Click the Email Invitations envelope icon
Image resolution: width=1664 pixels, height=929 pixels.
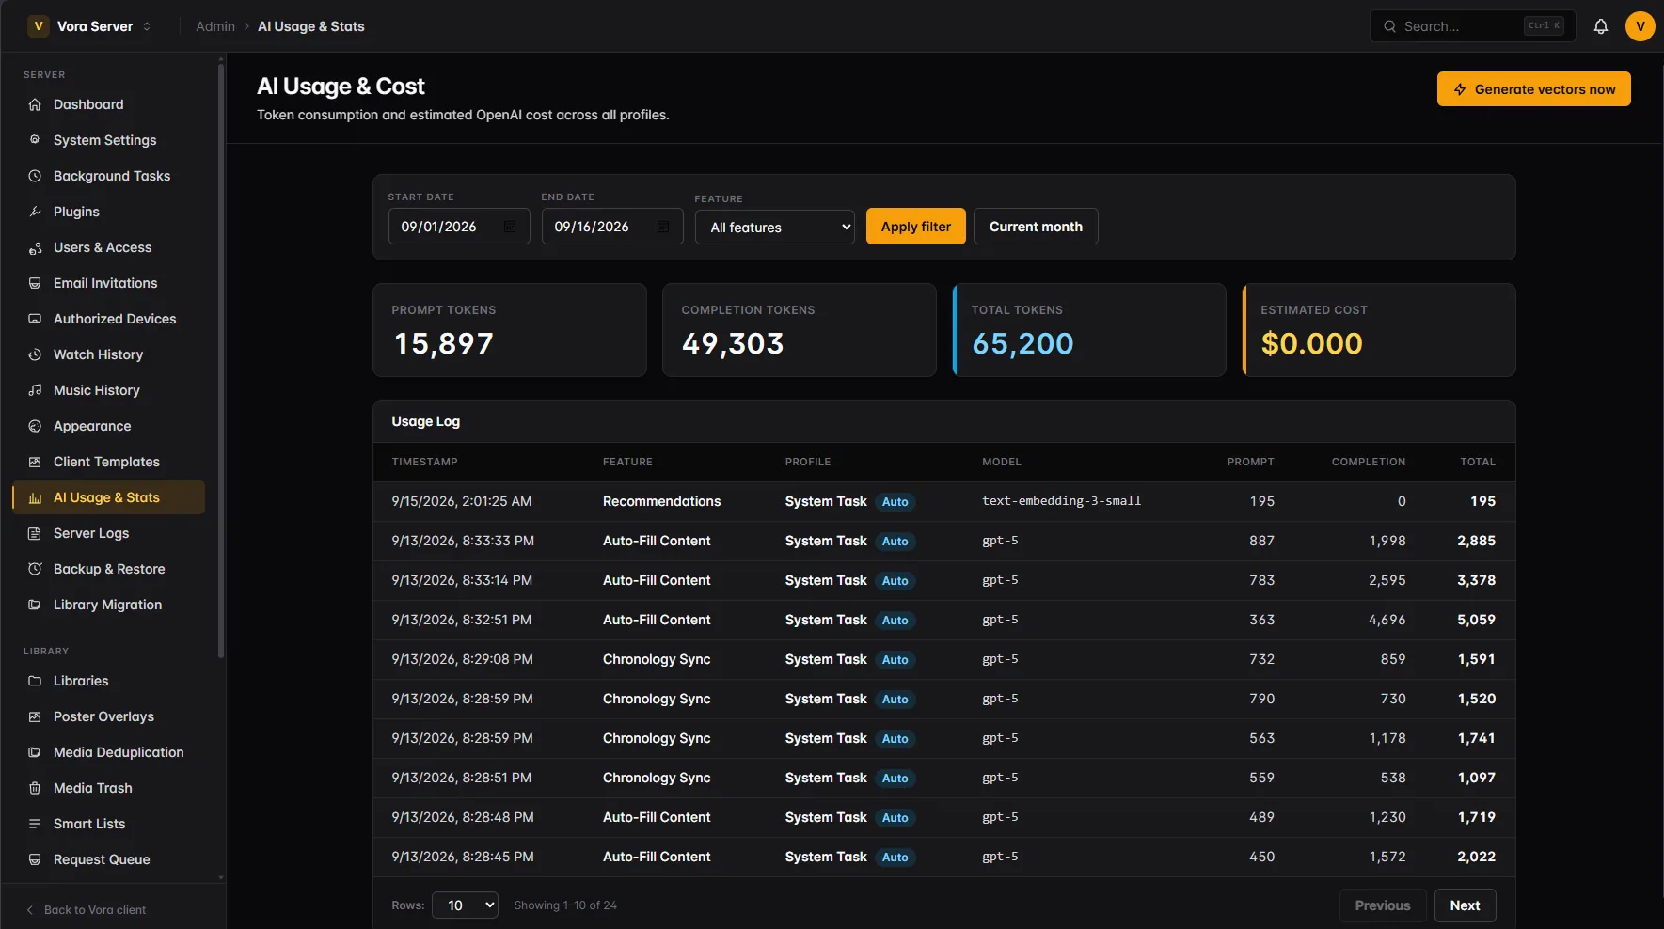click(35, 283)
